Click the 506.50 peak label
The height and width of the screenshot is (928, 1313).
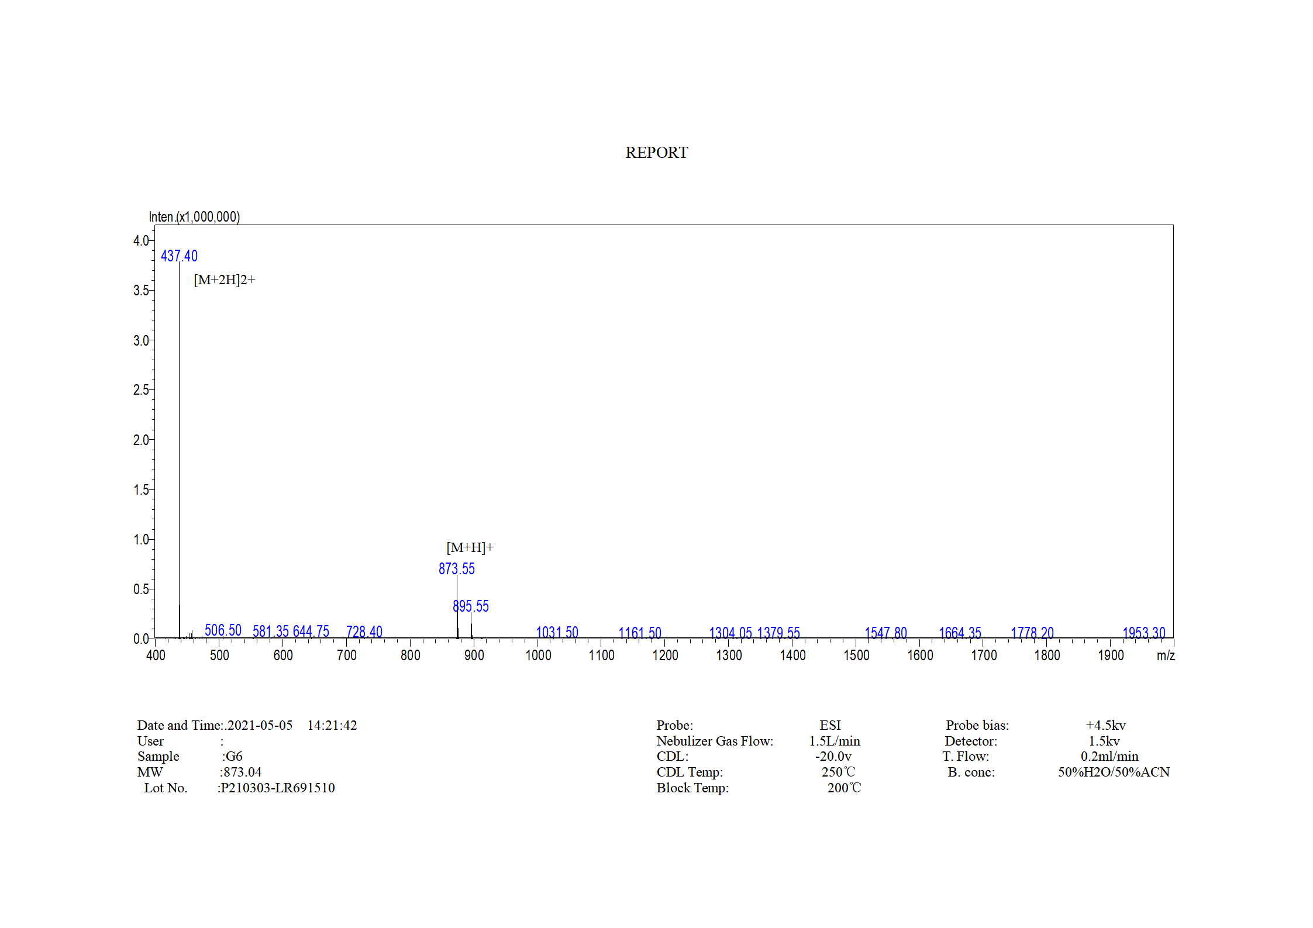[x=223, y=630]
